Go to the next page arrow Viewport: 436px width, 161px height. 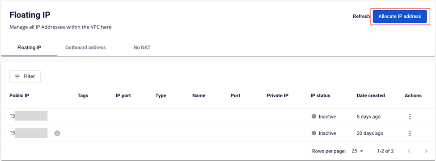tap(426, 151)
